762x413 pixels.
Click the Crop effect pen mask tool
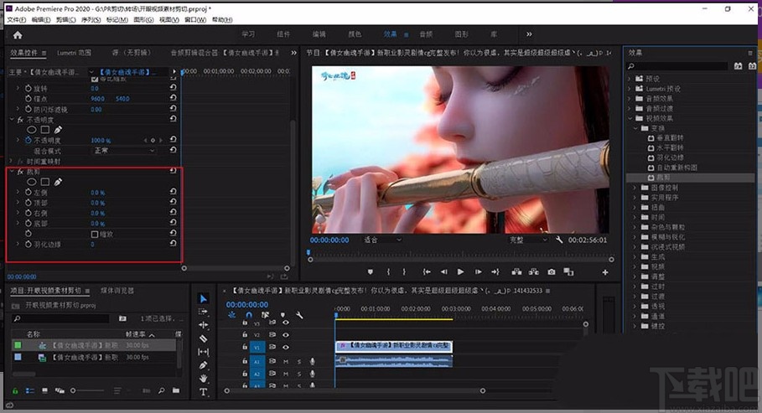(x=58, y=182)
